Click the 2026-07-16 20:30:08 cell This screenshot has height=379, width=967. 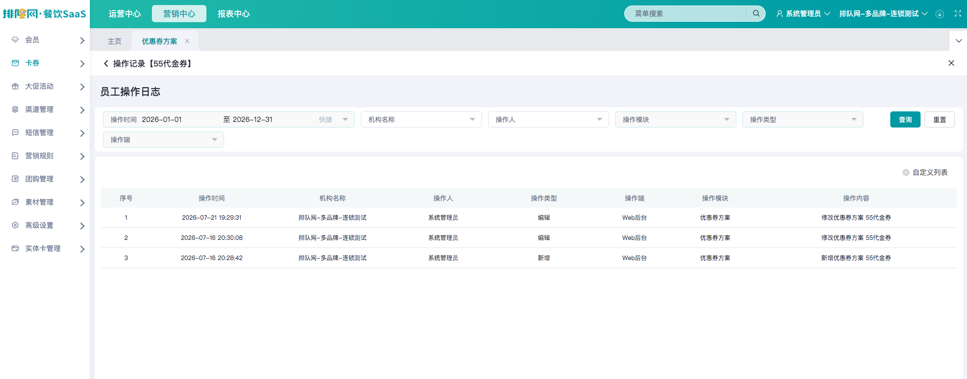211,238
